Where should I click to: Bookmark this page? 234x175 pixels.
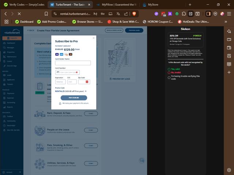coord(46,14)
